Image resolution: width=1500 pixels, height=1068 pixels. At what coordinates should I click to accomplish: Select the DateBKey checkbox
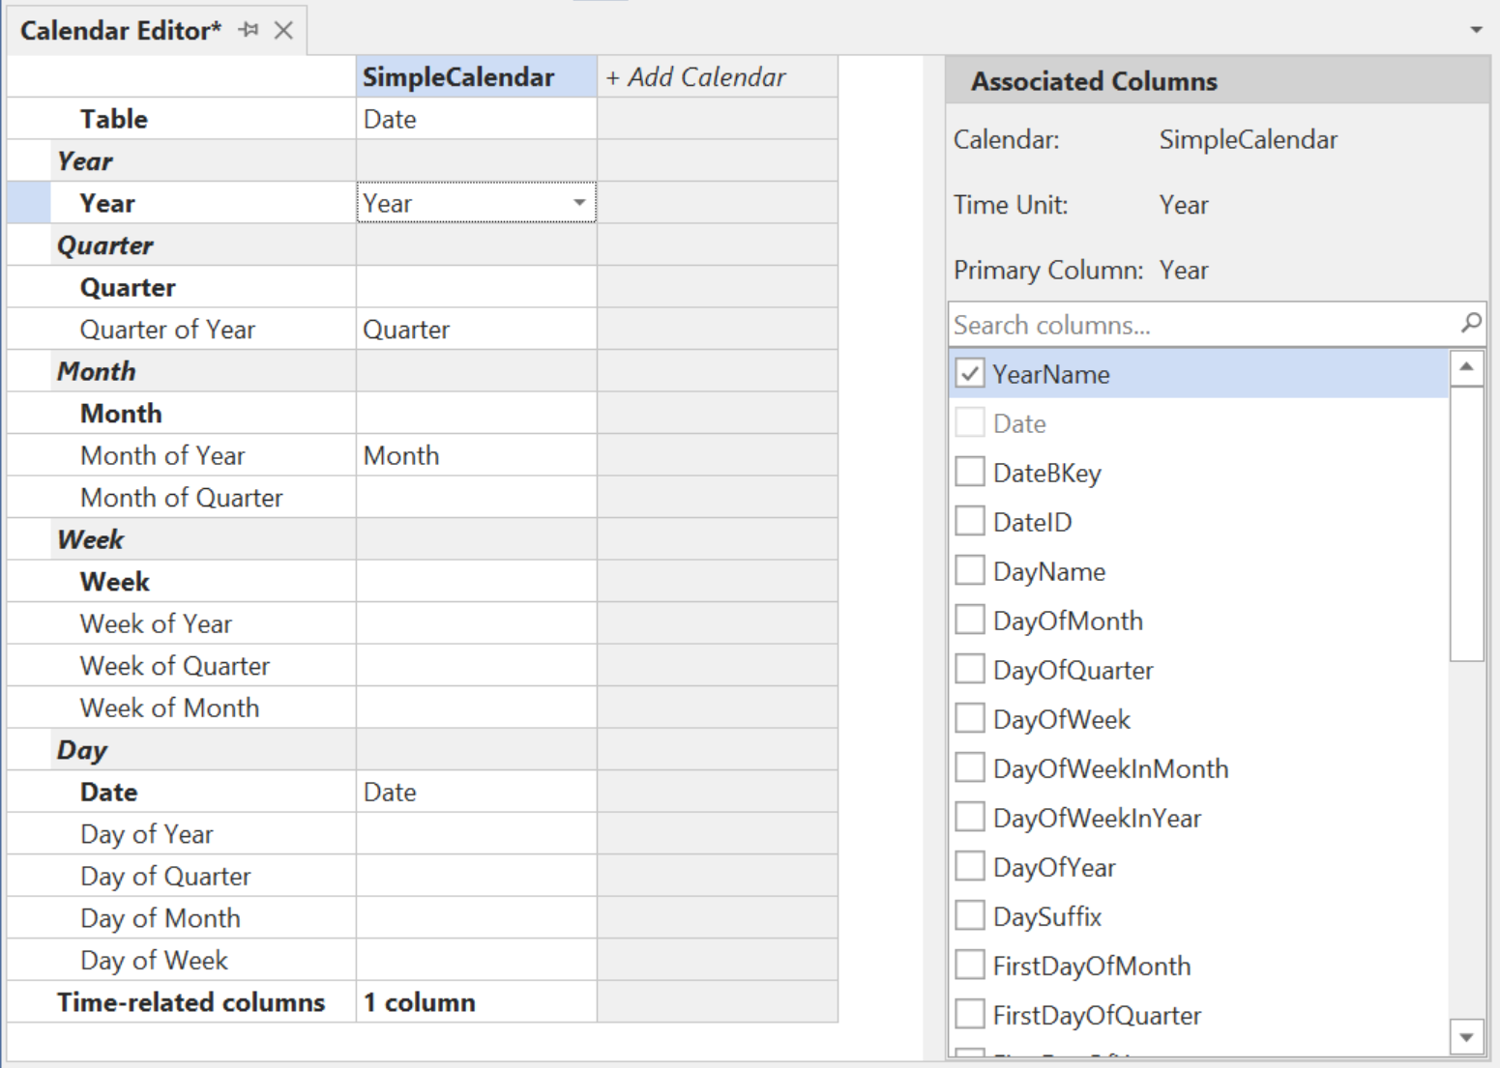970,471
